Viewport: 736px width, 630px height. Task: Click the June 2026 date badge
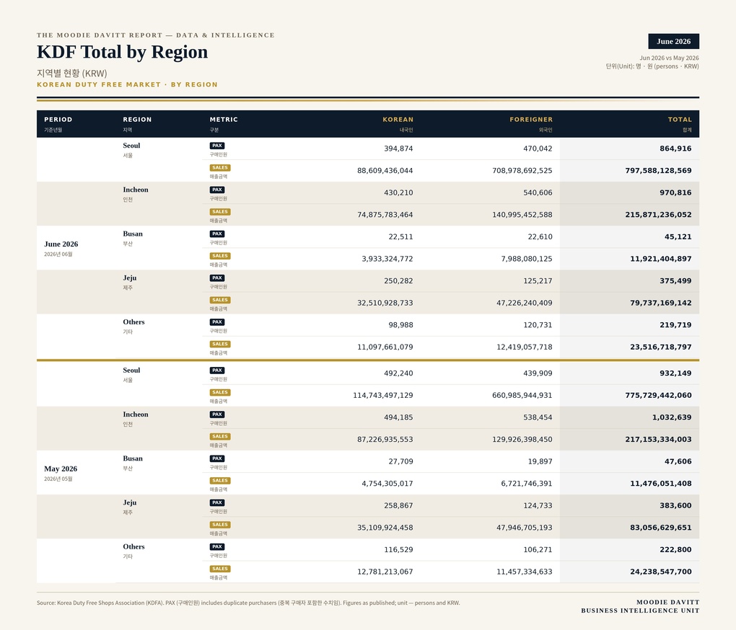coord(673,41)
